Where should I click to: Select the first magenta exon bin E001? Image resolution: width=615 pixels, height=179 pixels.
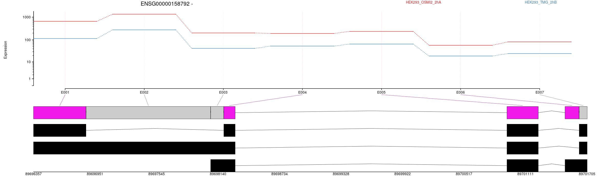(60, 113)
